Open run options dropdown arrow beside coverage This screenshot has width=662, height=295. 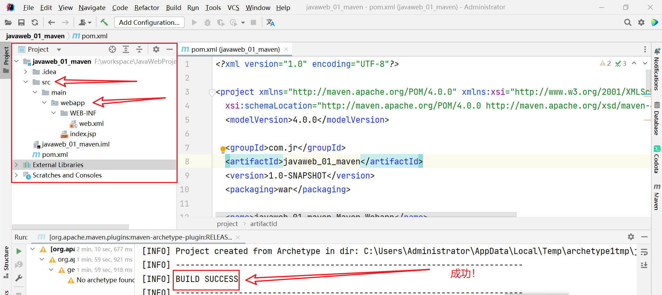point(243,22)
